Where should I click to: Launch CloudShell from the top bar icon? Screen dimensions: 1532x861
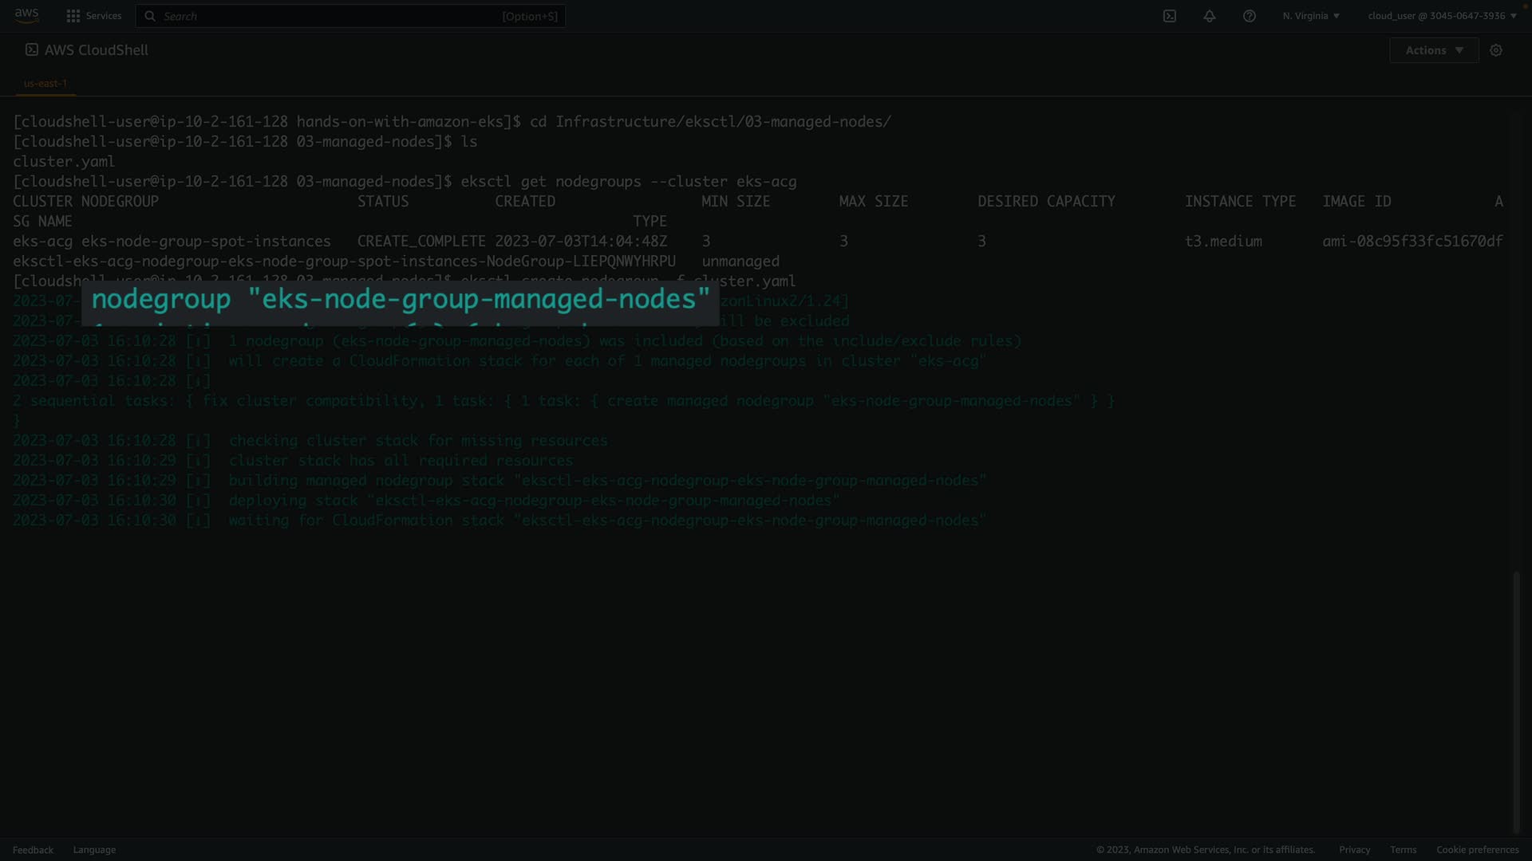[x=1170, y=16]
